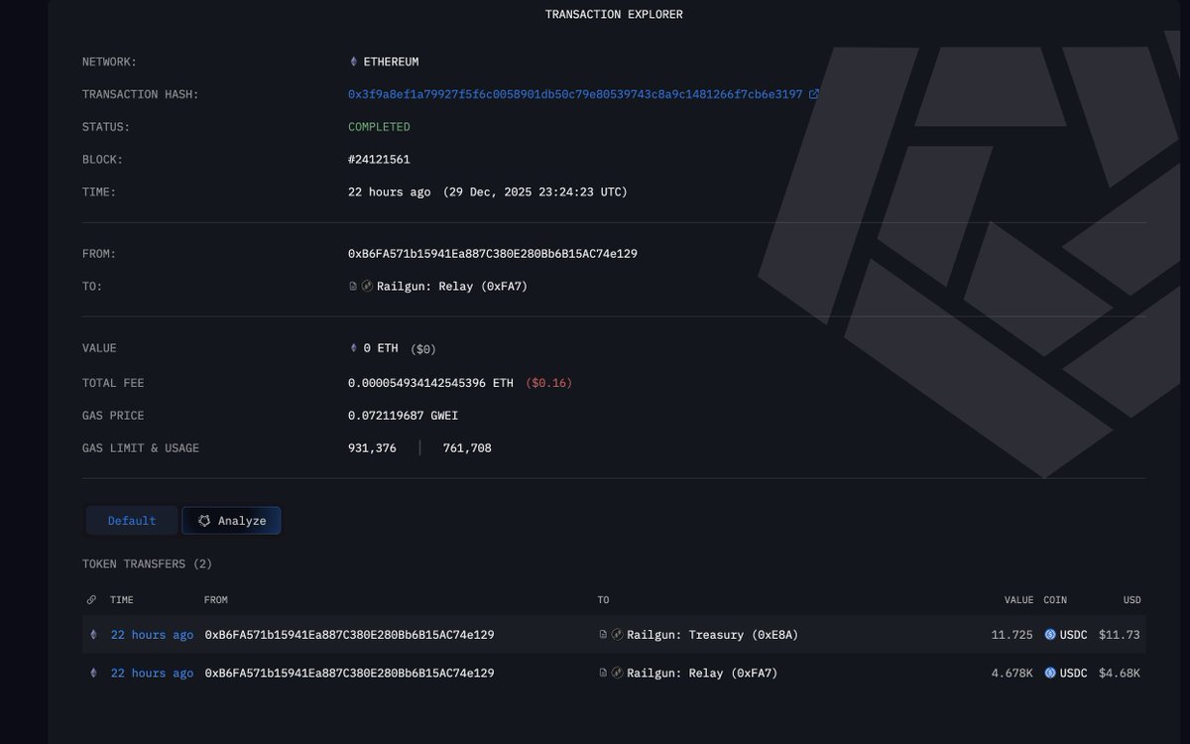Sort by the TIME column header
The height and width of the screenshot is (744, 1190).
pos(122,600)
